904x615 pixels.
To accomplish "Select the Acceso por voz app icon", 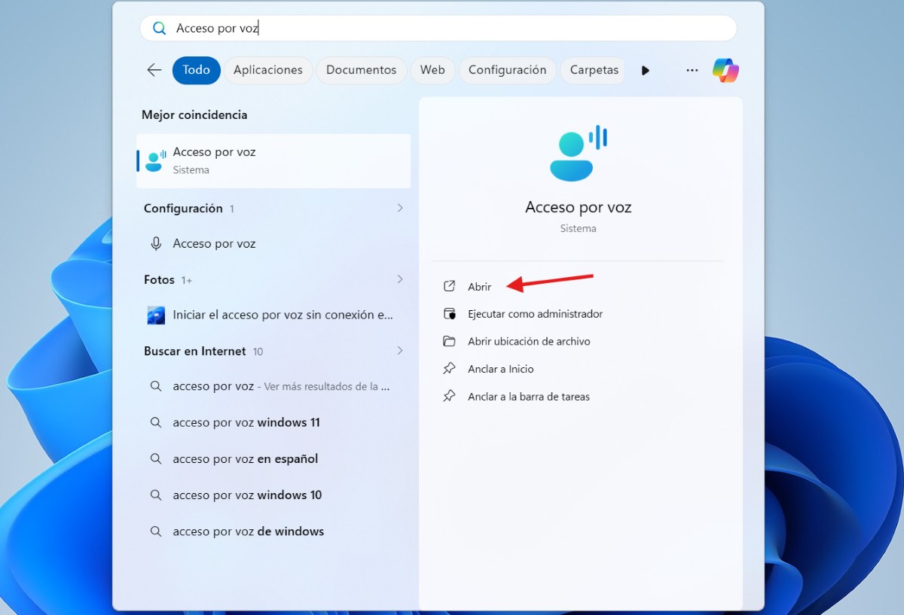I will point(155,160).
